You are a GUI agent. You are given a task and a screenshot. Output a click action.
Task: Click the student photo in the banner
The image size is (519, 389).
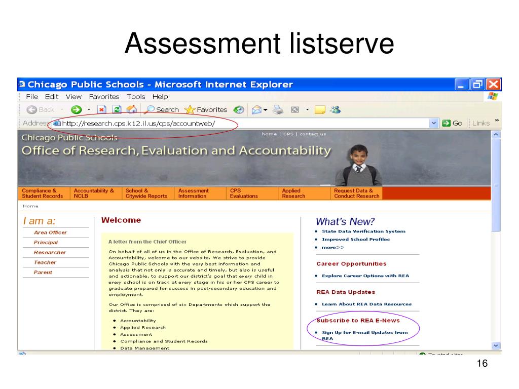pyautogui.click(x=359, y=165)
